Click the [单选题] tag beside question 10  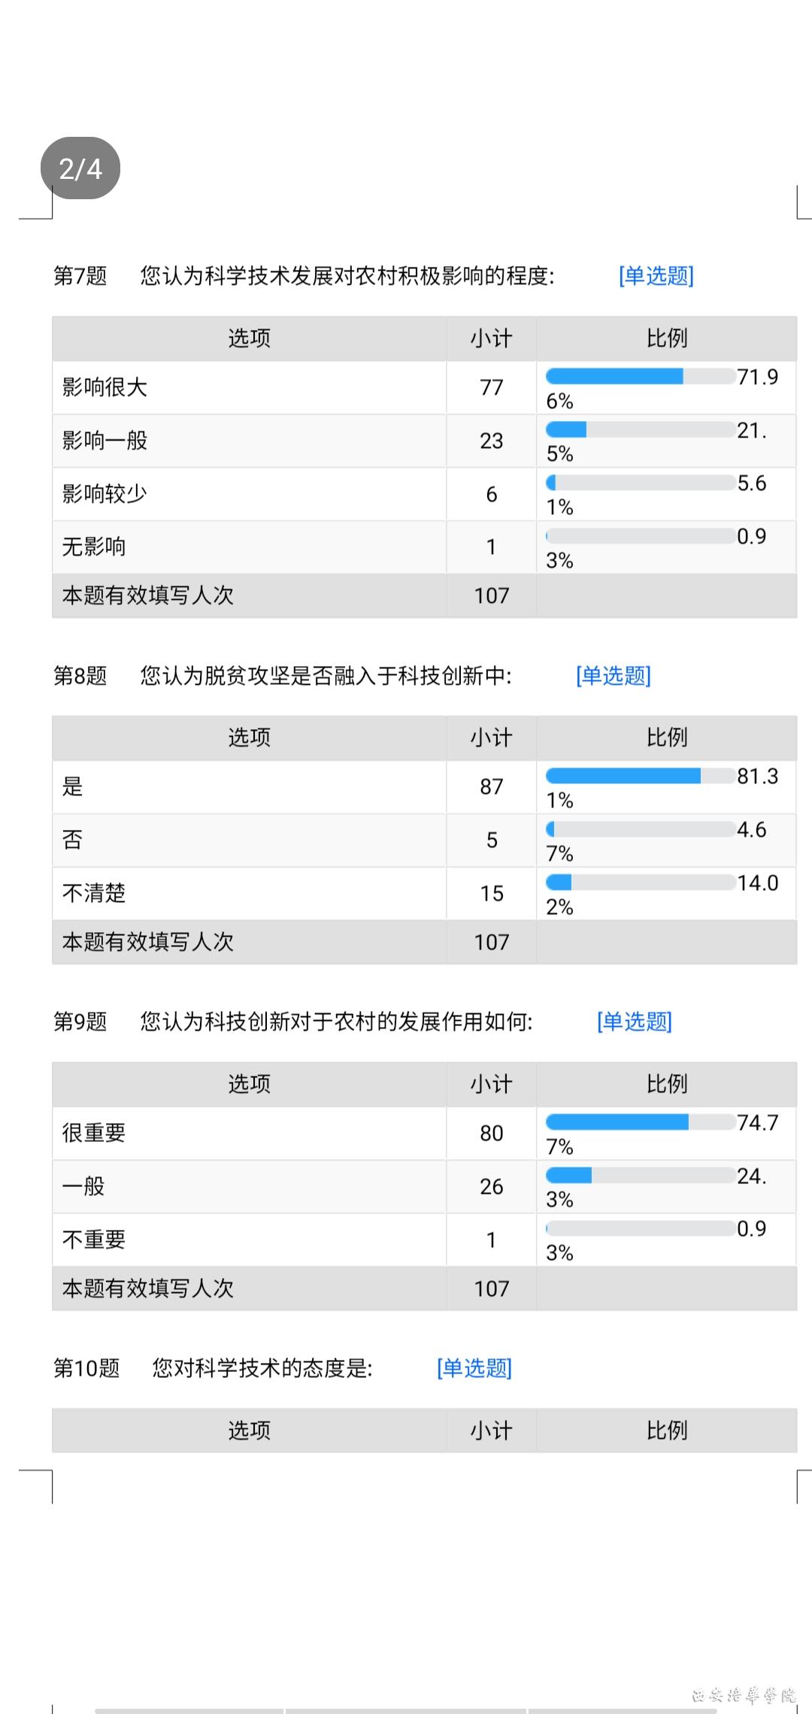click(x=474, y=1368)
